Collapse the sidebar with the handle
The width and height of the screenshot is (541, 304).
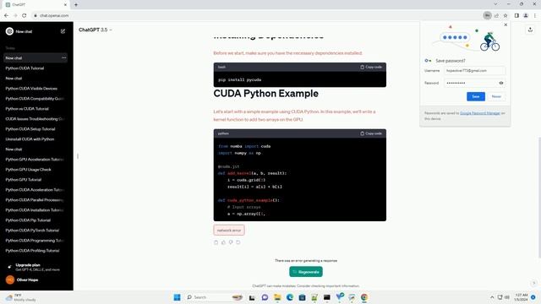78,156
